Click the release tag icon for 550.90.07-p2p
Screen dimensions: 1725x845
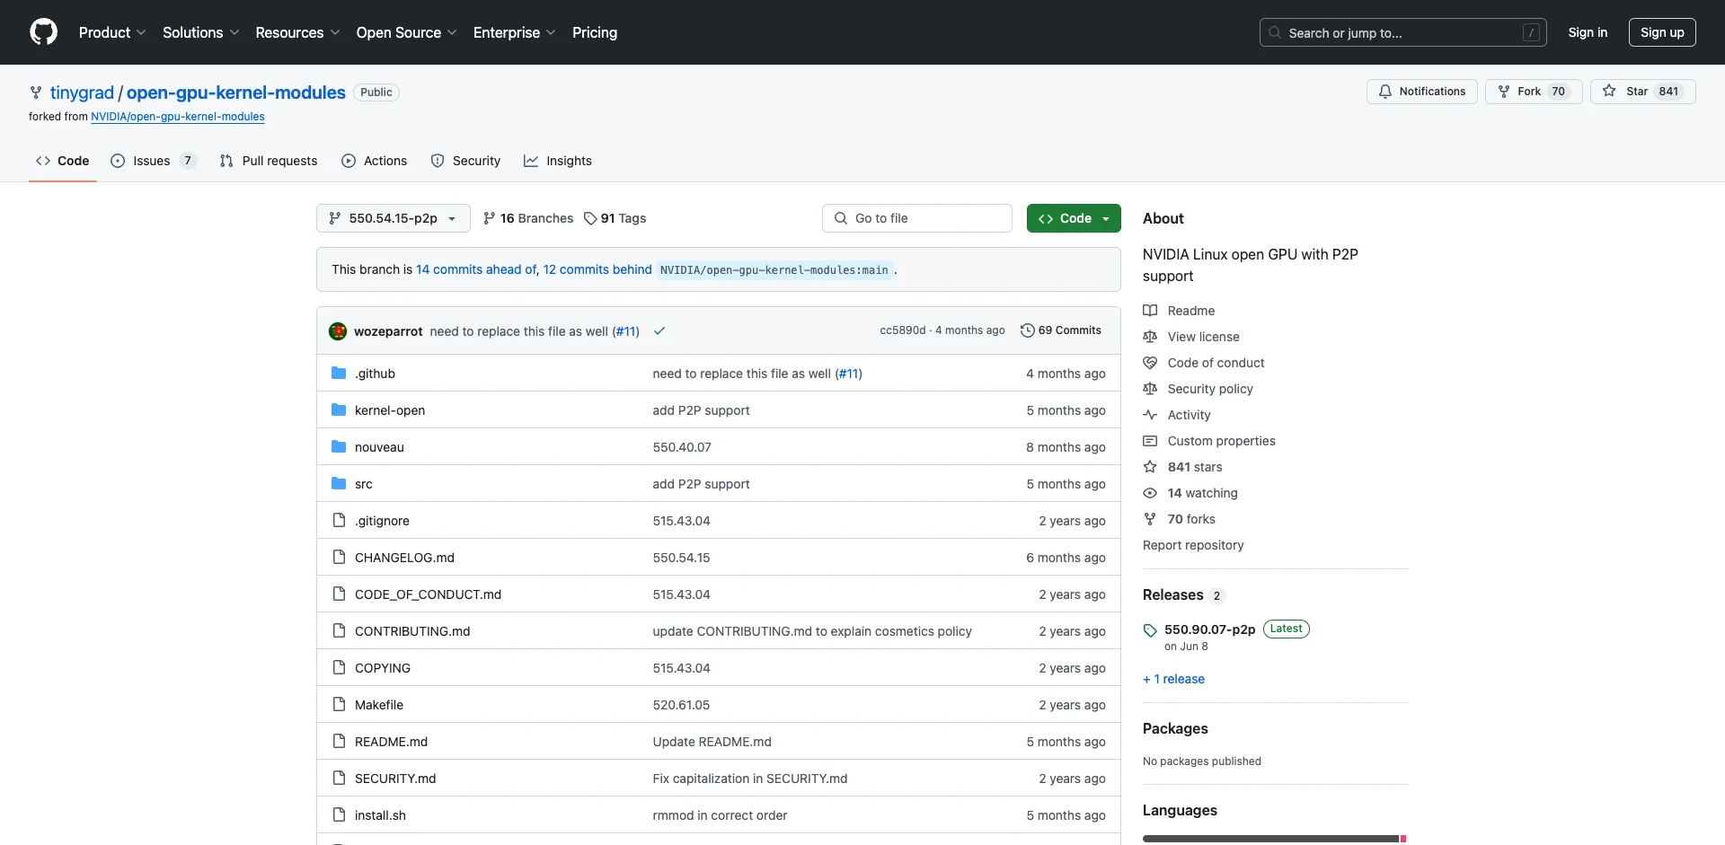1150,629
